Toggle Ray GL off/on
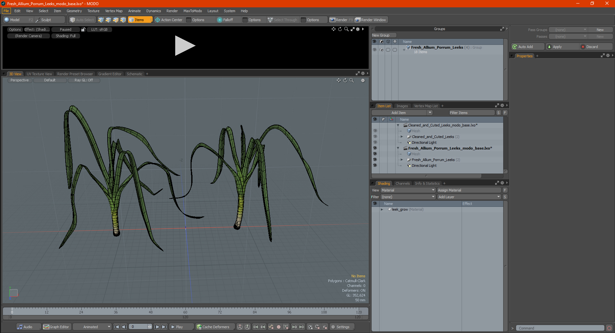This screenshot has width=615, height=333. click(84, 80)
